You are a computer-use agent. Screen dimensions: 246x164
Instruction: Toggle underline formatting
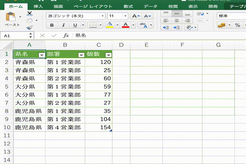click(75, 25)
